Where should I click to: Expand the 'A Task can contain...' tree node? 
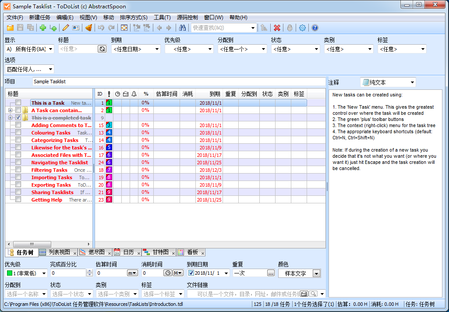pos(10,110)
